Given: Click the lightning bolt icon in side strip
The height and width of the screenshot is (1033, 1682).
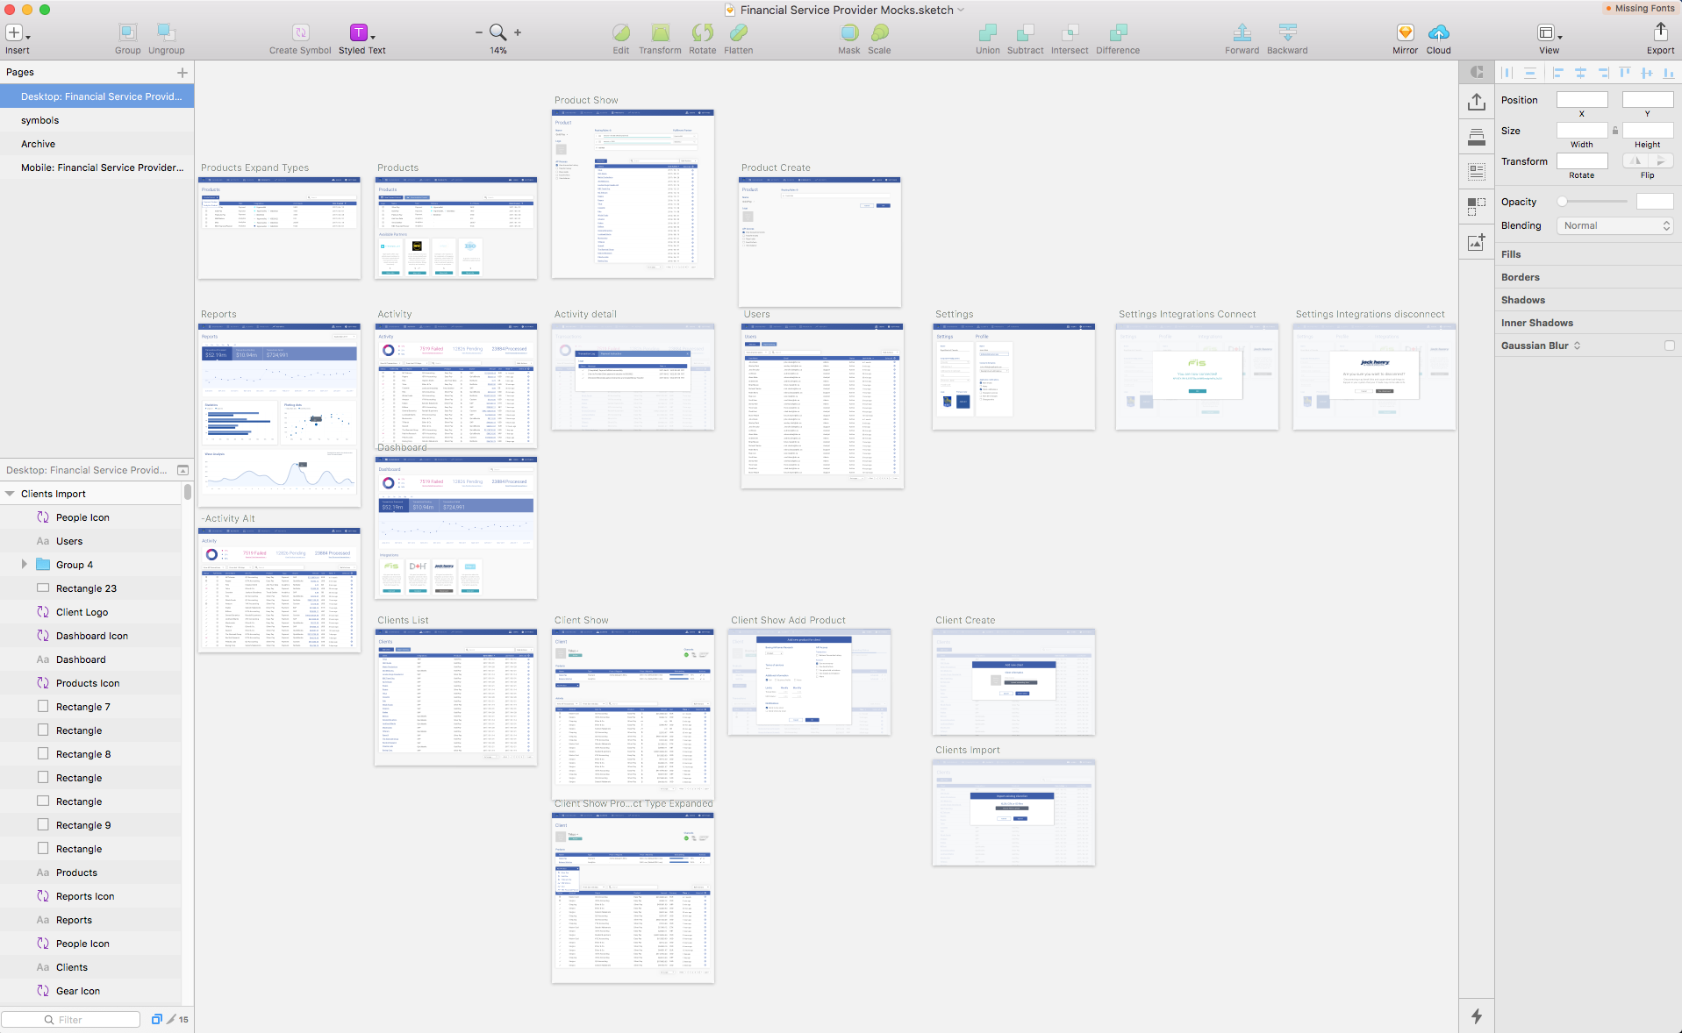Looking at the screenshot, I should click(1477, 1015).
